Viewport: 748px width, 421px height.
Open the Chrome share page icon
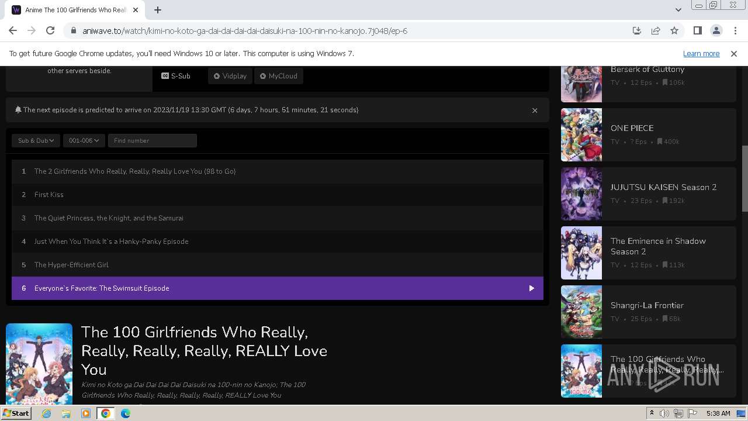point(656,30)
